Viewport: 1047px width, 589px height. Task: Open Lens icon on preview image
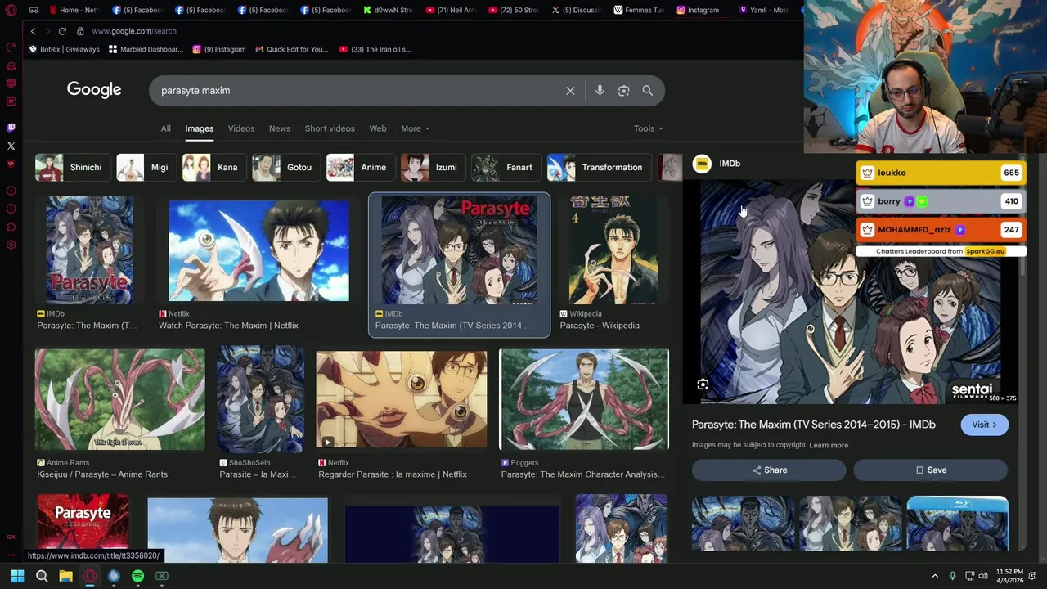click(703, 384)
